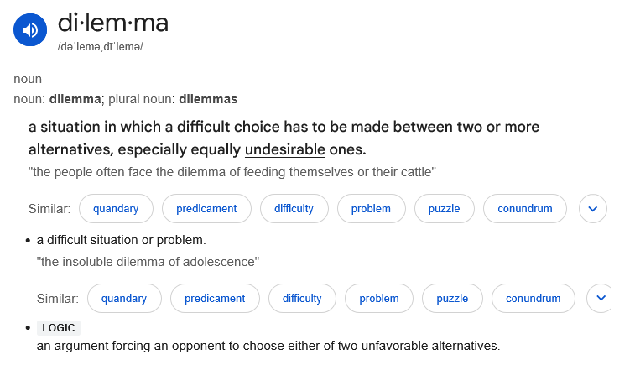This screenshot has width=635, height=365.
Task: Click second-row "quandary" synonym chip
Action: click(123, 298)
